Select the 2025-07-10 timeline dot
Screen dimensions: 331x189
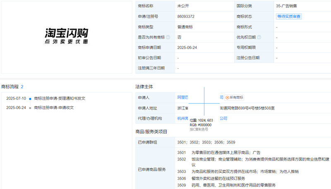pyautogui.click(x=30, y=99)
